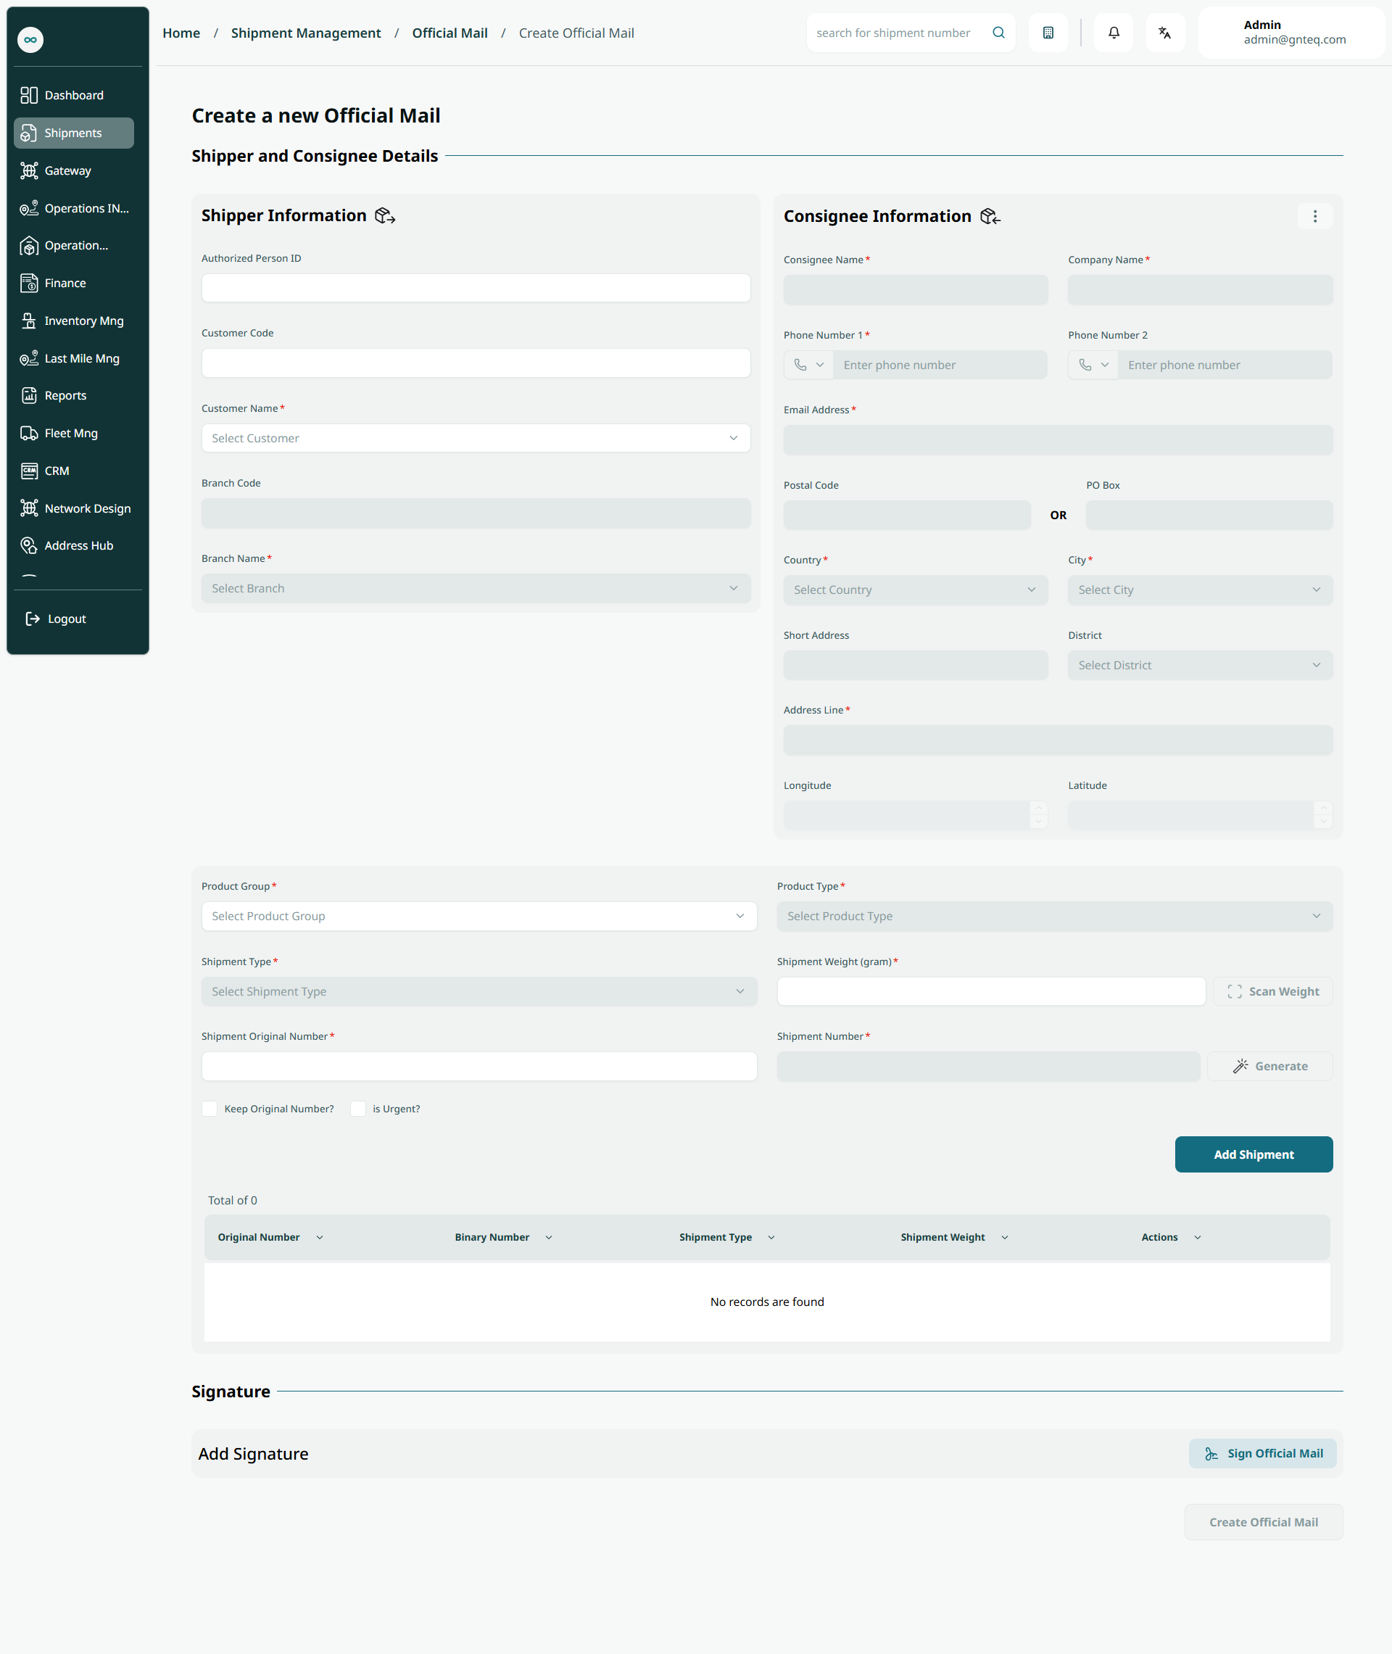Open the Select Customer dropdown

[x=476, y=438]
